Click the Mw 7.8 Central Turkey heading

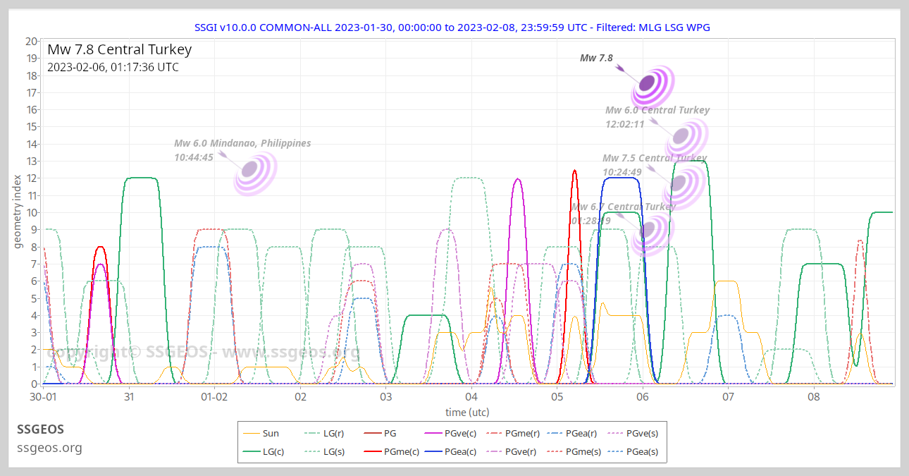click(119, 50)
